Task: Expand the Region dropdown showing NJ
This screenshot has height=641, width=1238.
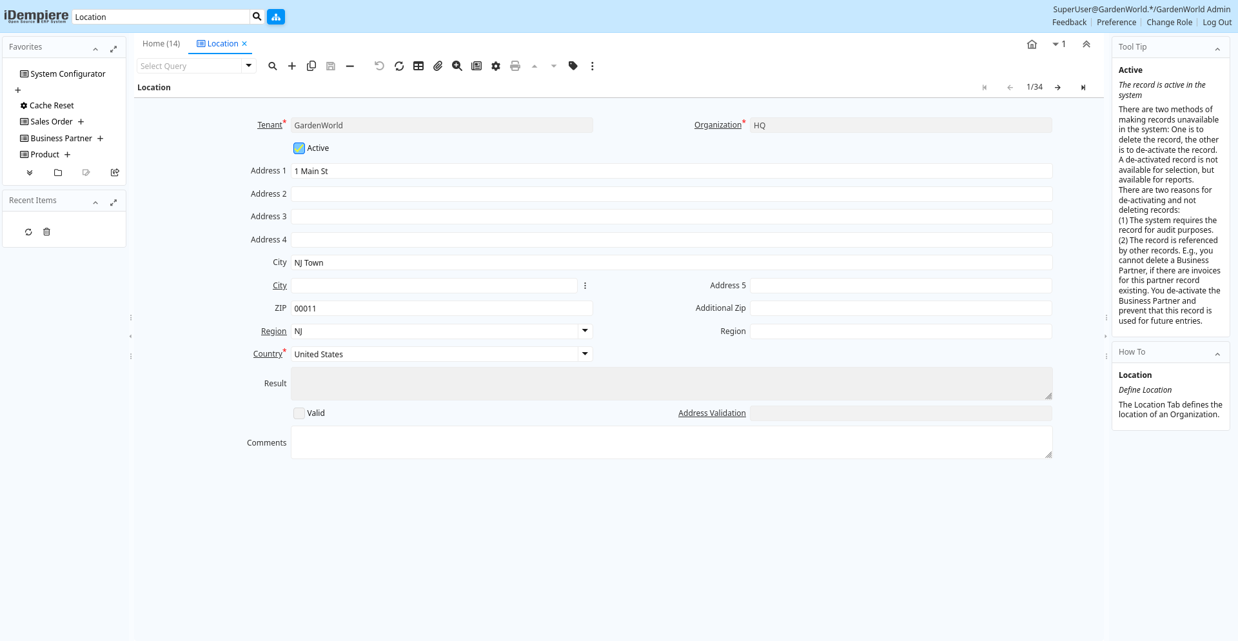Action: pyautogui.click(x=585, y=331)
